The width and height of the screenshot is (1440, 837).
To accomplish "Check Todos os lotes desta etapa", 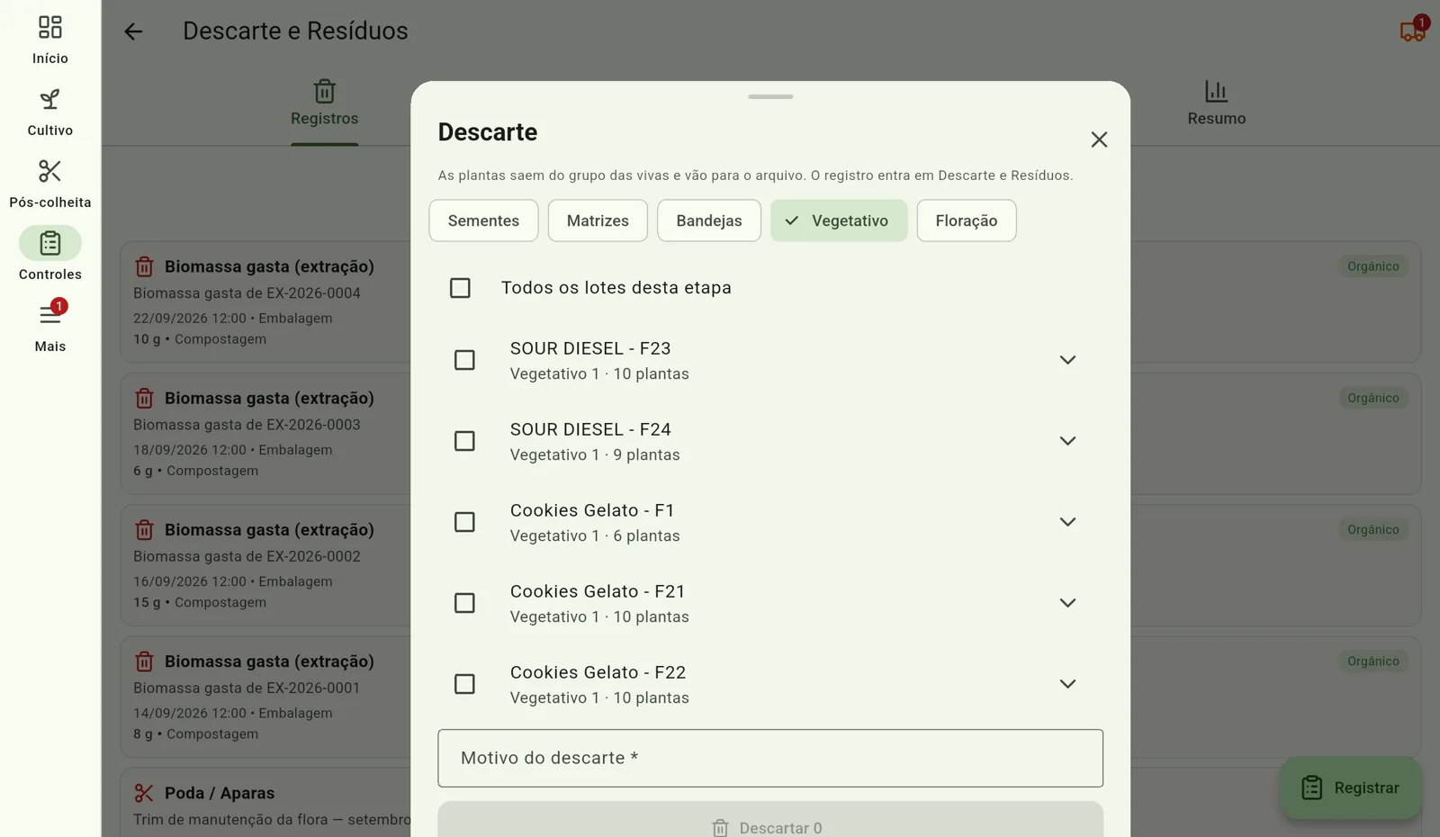I will (x=460, y=288).
